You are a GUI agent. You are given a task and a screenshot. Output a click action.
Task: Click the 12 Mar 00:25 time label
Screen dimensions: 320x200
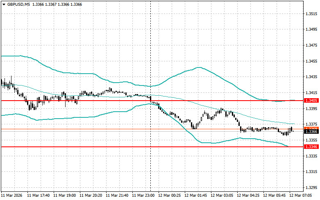[169, 196]
